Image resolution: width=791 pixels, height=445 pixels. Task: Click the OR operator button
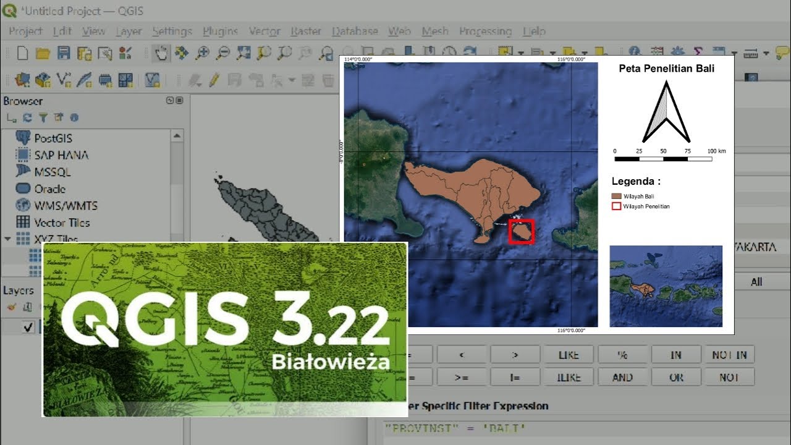pos(676,377)
